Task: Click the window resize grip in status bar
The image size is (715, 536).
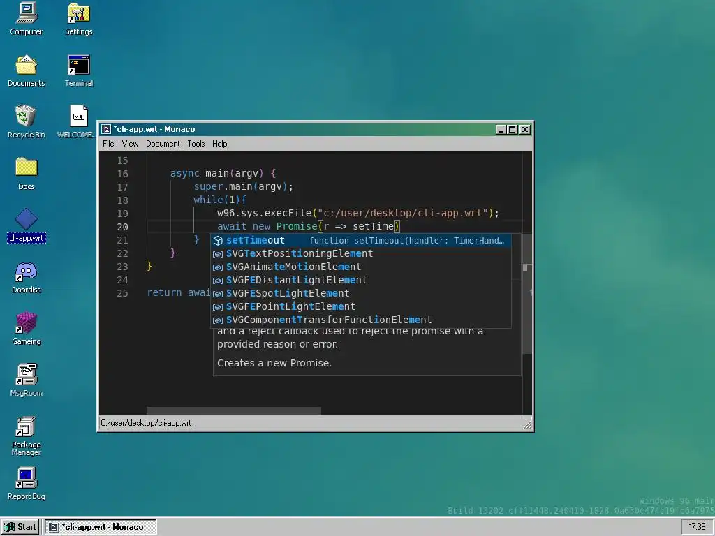Action: 527,424
